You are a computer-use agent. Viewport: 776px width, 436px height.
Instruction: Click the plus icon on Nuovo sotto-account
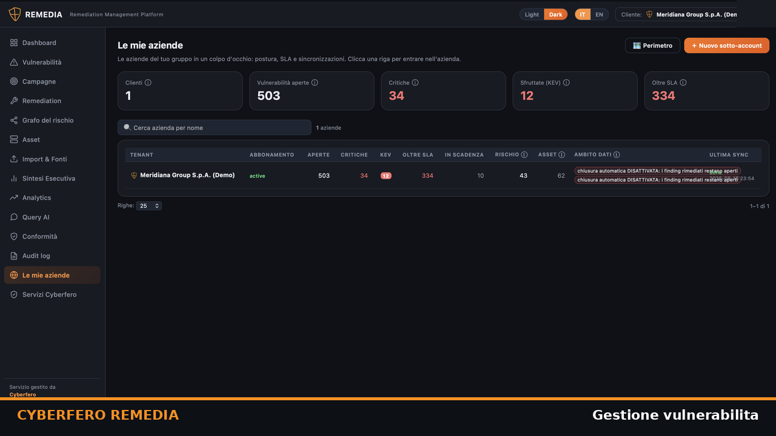point(694,46)
